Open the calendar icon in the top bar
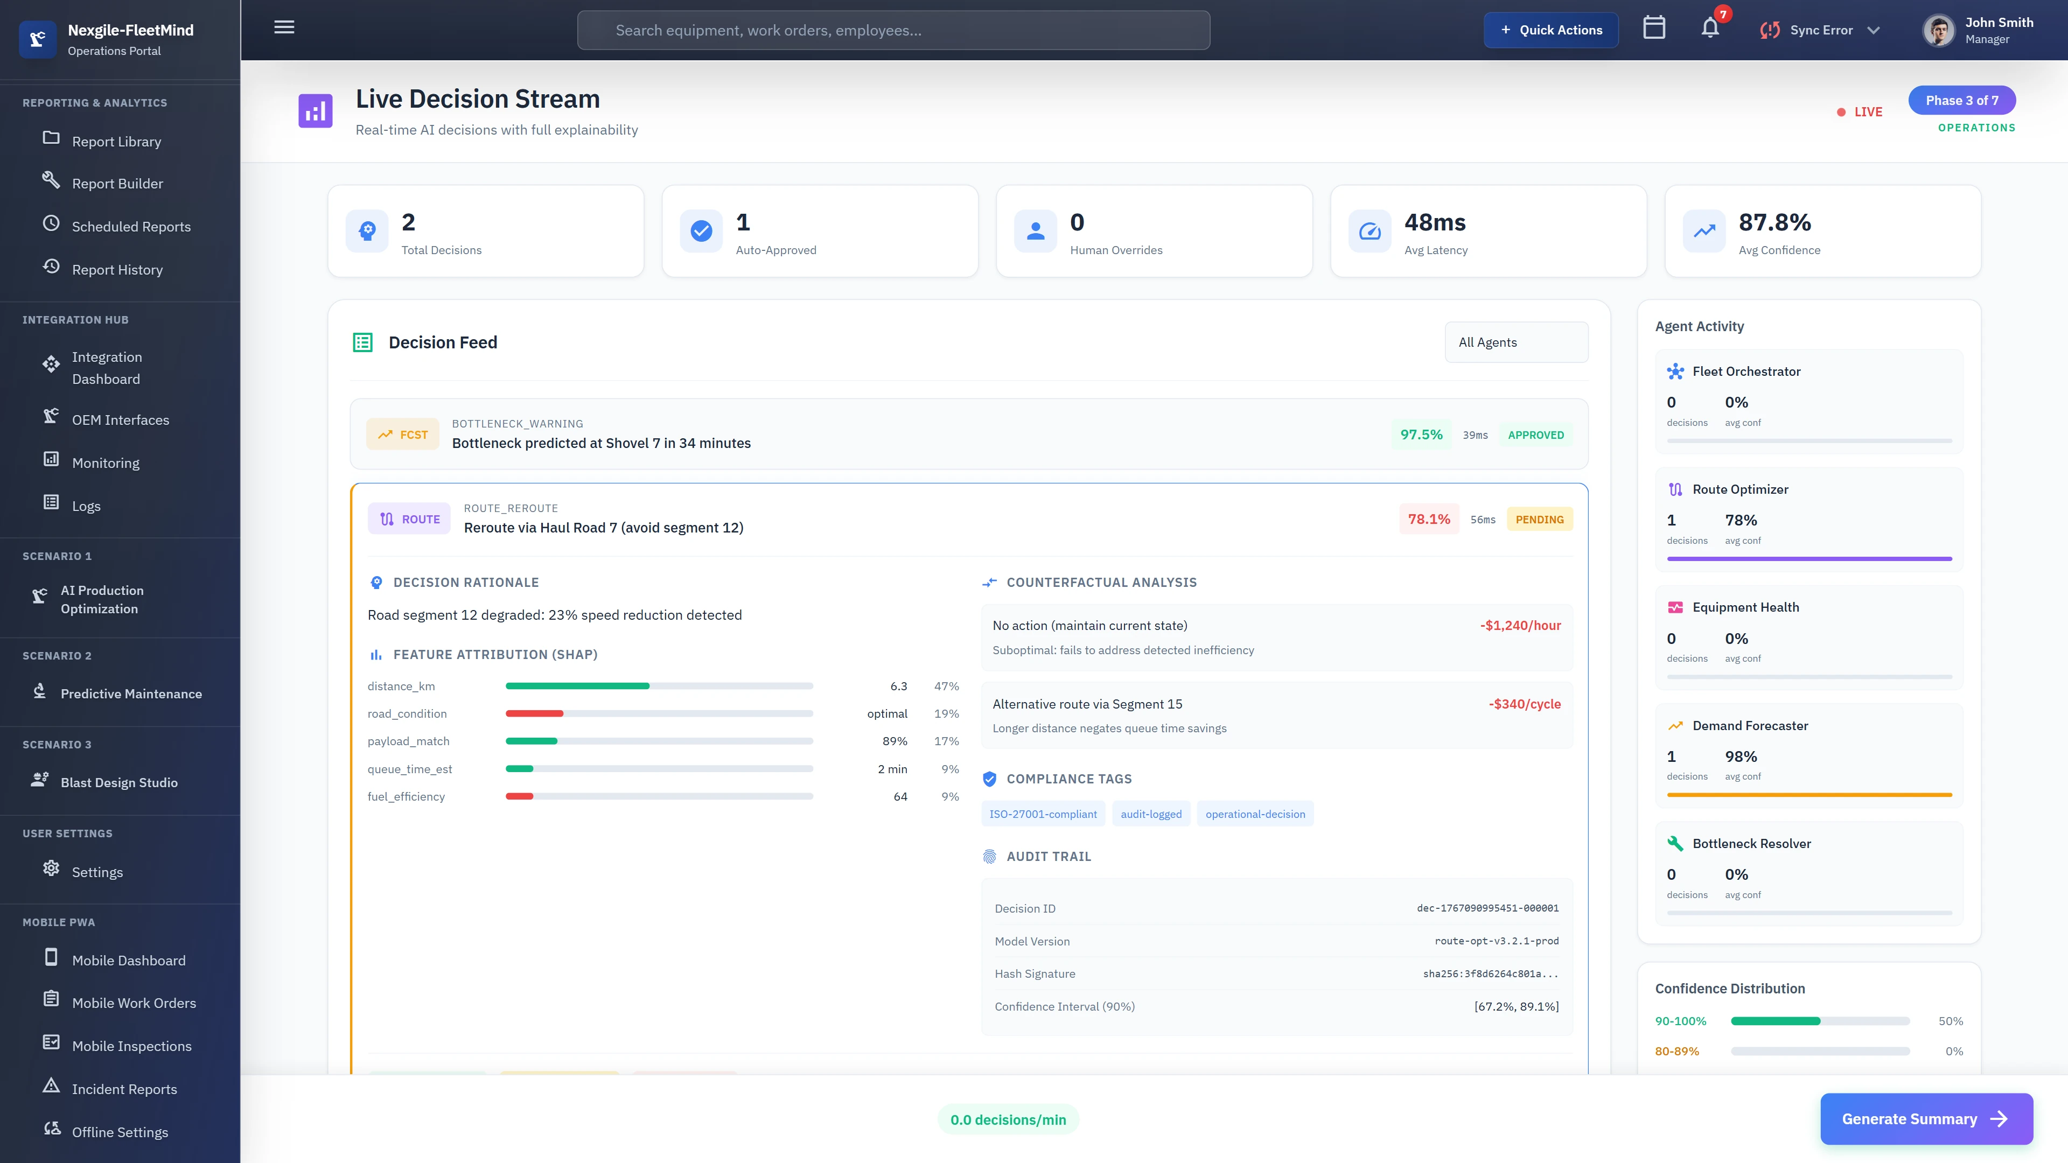 click(1654, 29)
